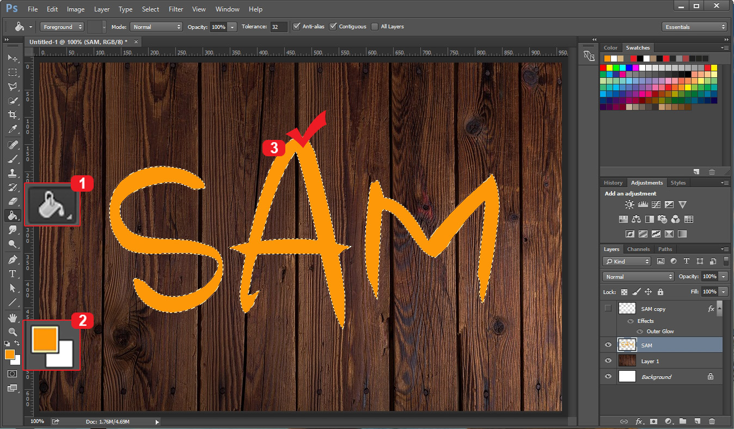Screen dimensions: 734x429
Task: Toggle Quick Mask mode
Action: point(13,374)
